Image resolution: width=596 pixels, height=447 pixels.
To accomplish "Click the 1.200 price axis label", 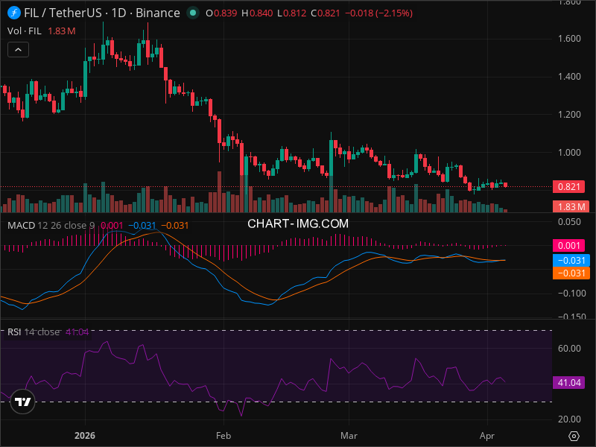I will 569,115.
